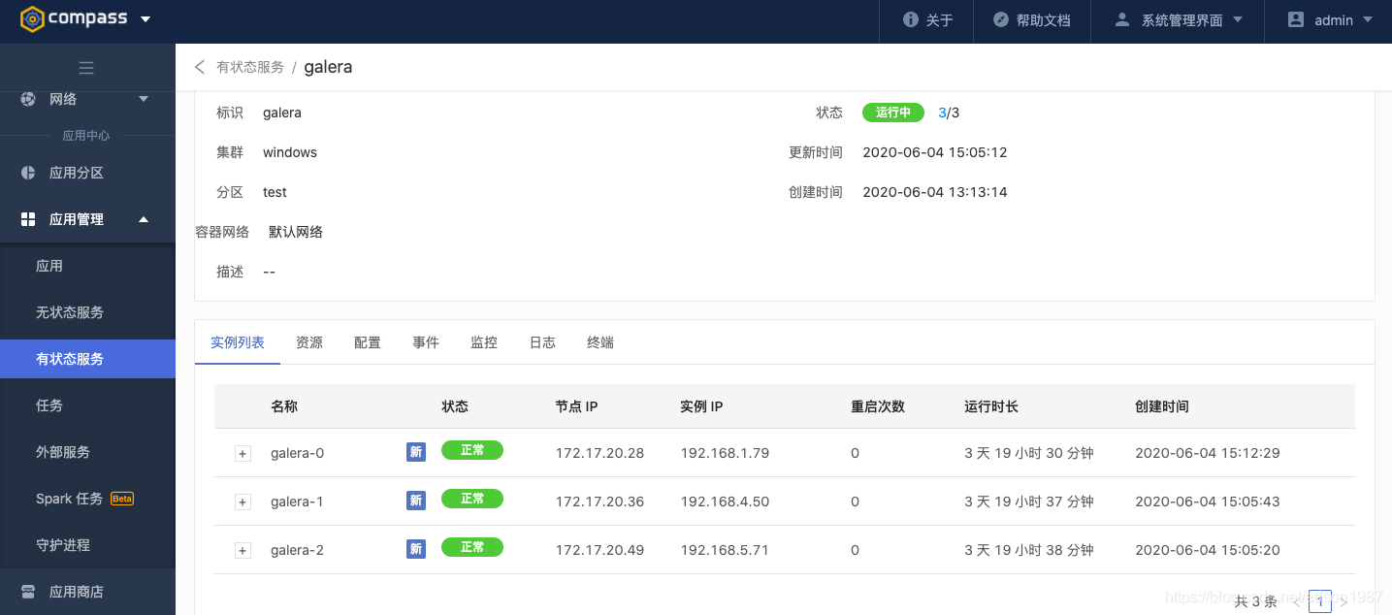Toggle the sidebar hamburger menu

[x=86, y=68]
